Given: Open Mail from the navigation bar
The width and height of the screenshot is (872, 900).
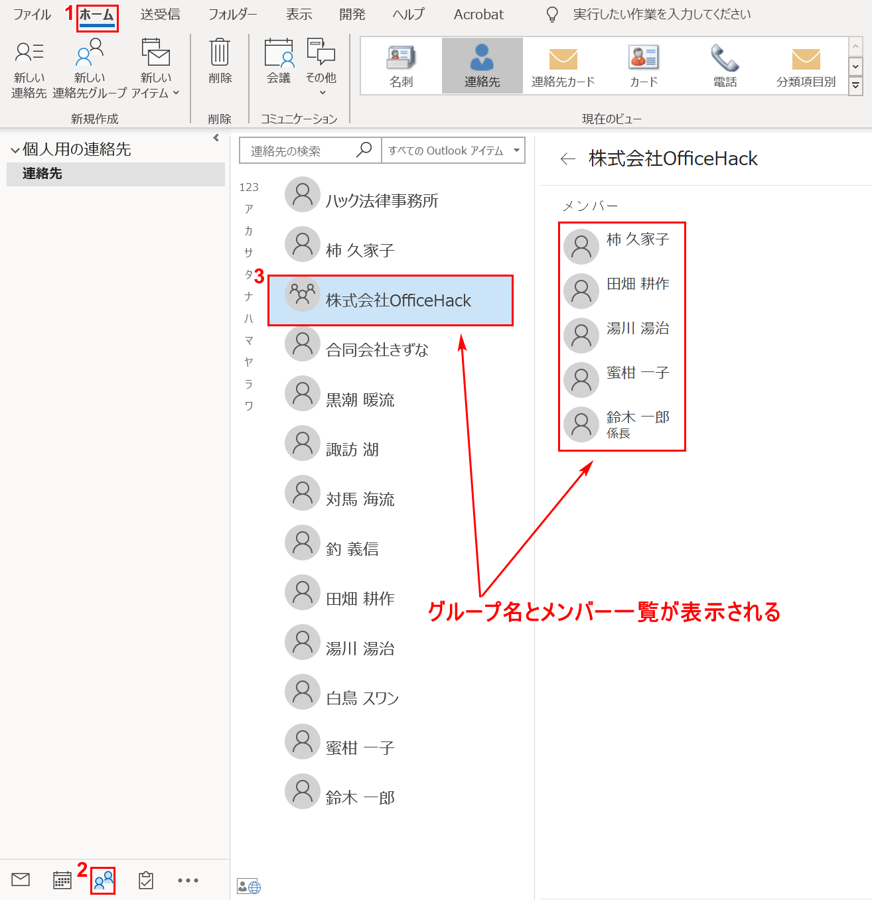Looking at the screenshot, I should [21, 880].
